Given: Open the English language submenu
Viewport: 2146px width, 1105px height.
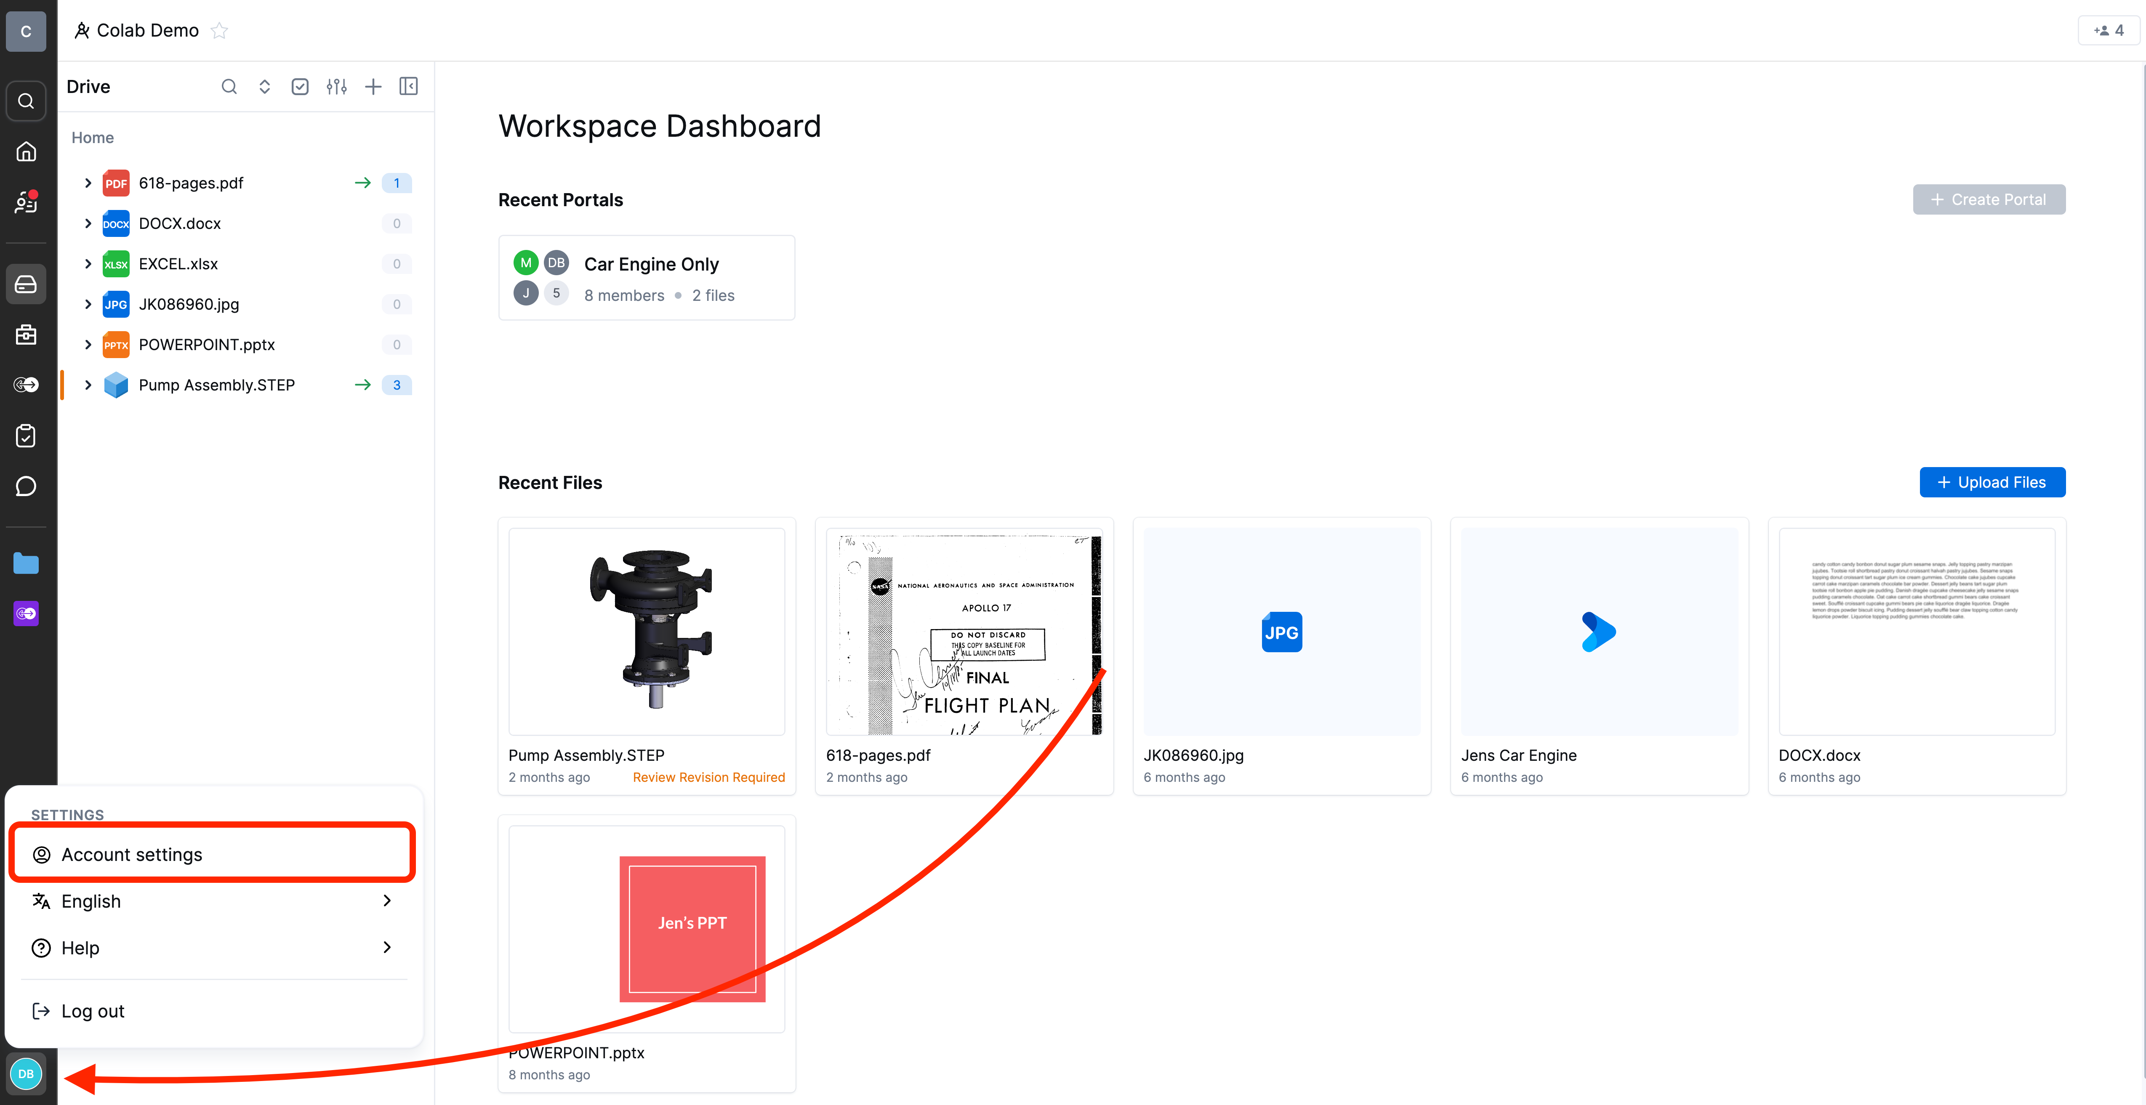Looking at the screenshot, I should 213,901.
